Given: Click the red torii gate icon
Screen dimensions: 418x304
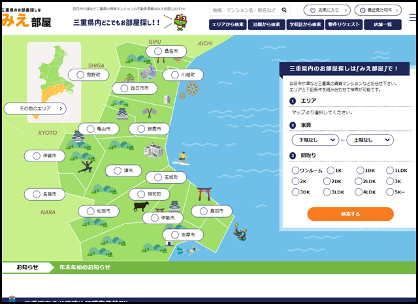Looking at the screenshot, I should pyautogui.click(x=204, y=194).
